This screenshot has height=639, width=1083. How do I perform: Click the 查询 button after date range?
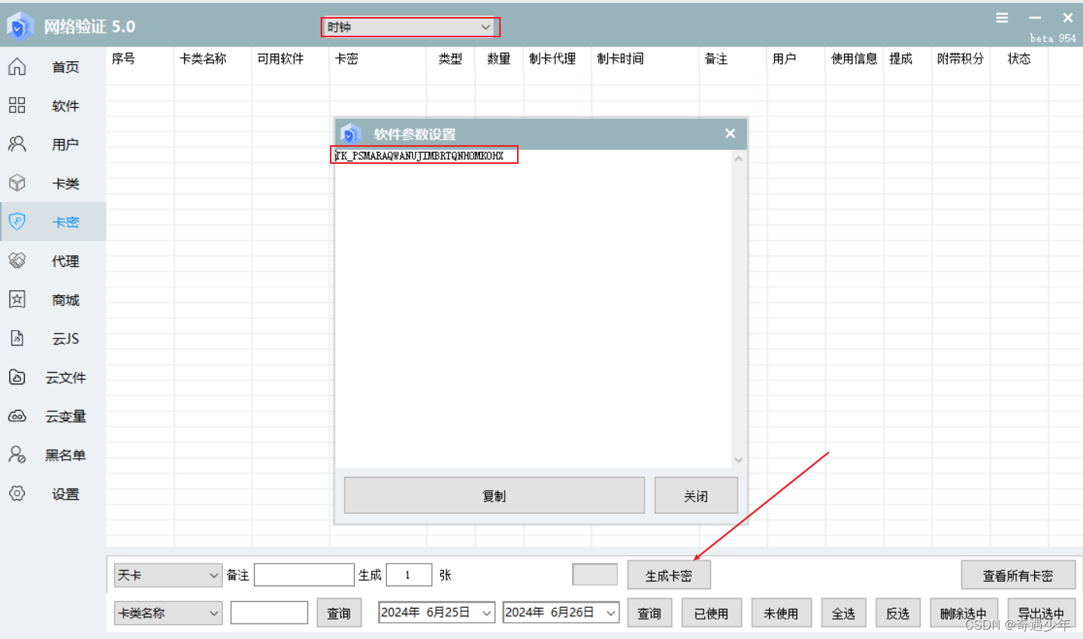coord(649,613)
